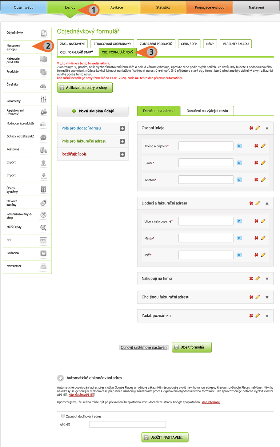
Task: Click the Poštovné truck icon
Action: pyautogui.click(x=43, y=150)
